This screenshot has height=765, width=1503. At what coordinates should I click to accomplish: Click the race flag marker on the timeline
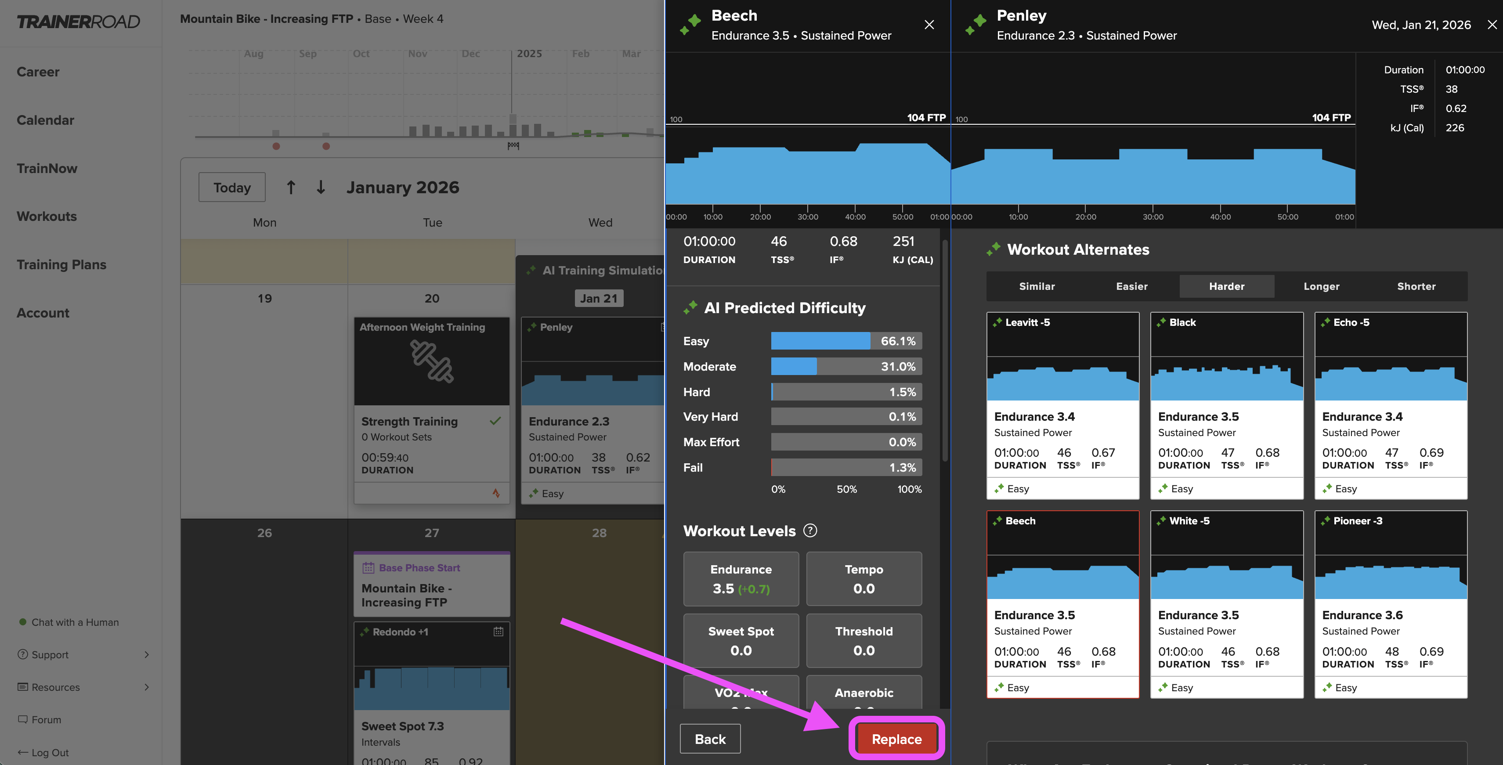pyautogui.click(x=513, y=145)
